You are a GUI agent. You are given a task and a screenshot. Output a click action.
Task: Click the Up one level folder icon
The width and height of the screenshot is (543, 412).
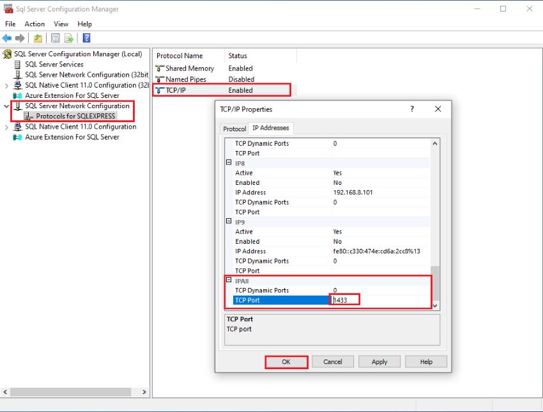click(x=38, y=38)
